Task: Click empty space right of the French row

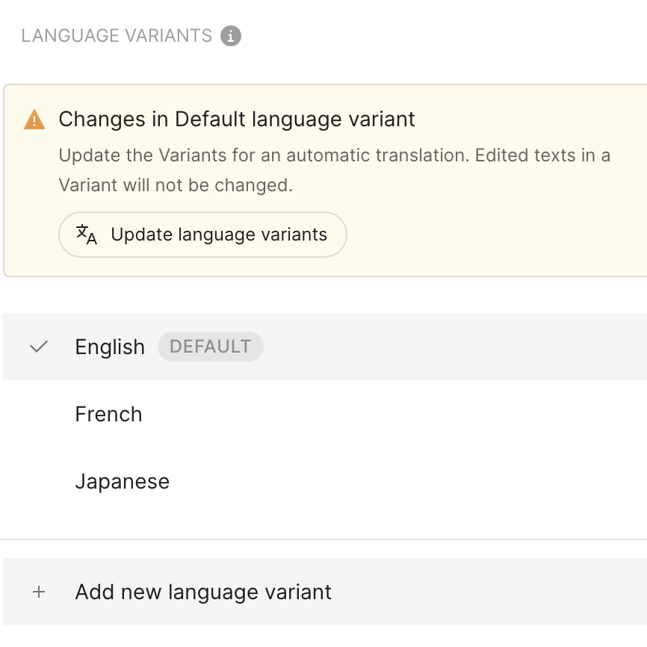Action: [448, 414]
